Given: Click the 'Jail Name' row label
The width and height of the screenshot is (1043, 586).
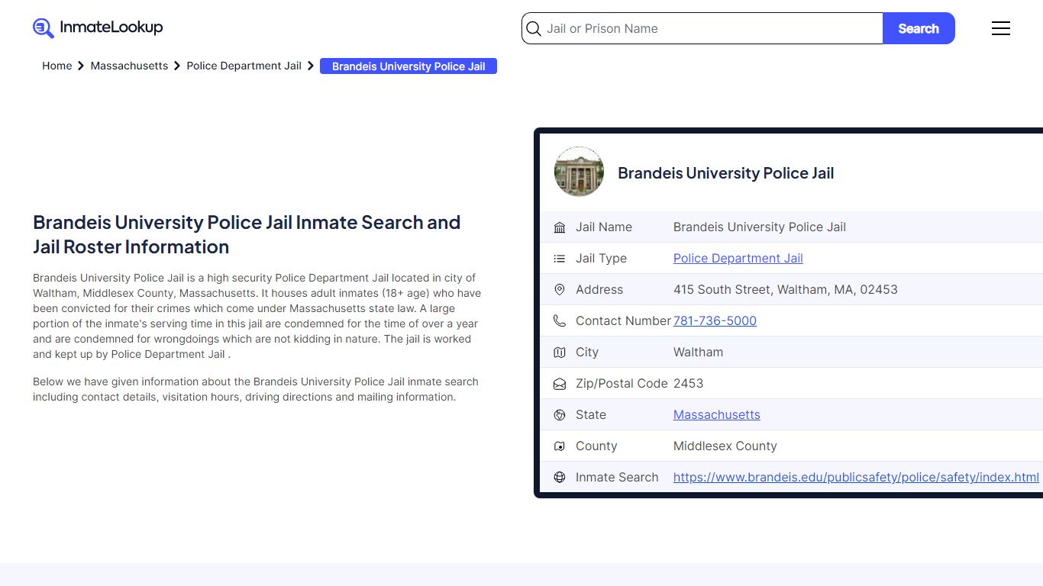Looking at the screenshot, I should tap(603, 227).
